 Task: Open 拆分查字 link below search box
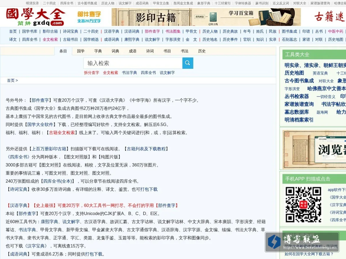[x=91, y=73]
